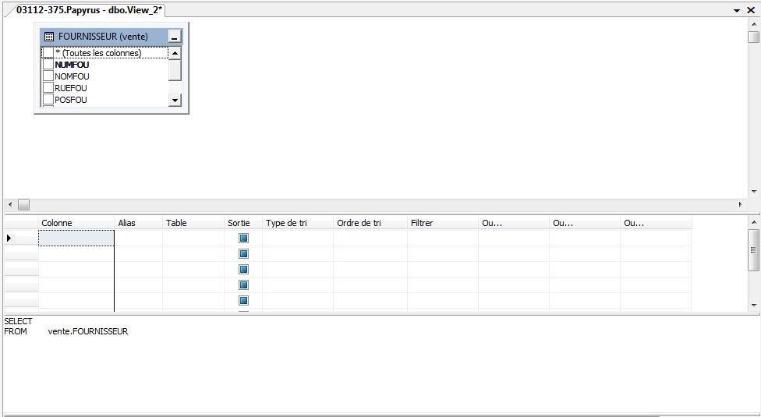Open the active documents dropdown arrow
The width and height of the screenshot is (761, 417).
(737, 10)
